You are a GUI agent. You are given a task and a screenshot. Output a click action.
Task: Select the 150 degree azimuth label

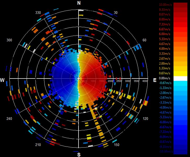click(x=116, y=145)
